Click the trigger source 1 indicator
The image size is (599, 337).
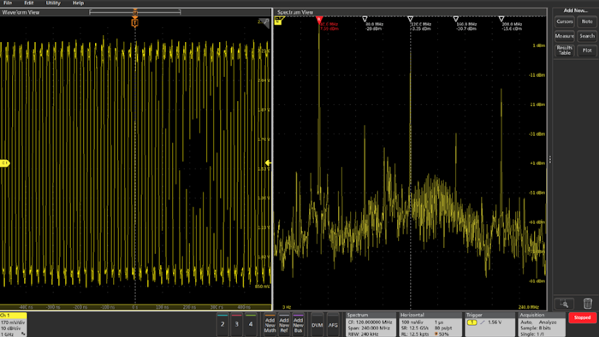472,322
